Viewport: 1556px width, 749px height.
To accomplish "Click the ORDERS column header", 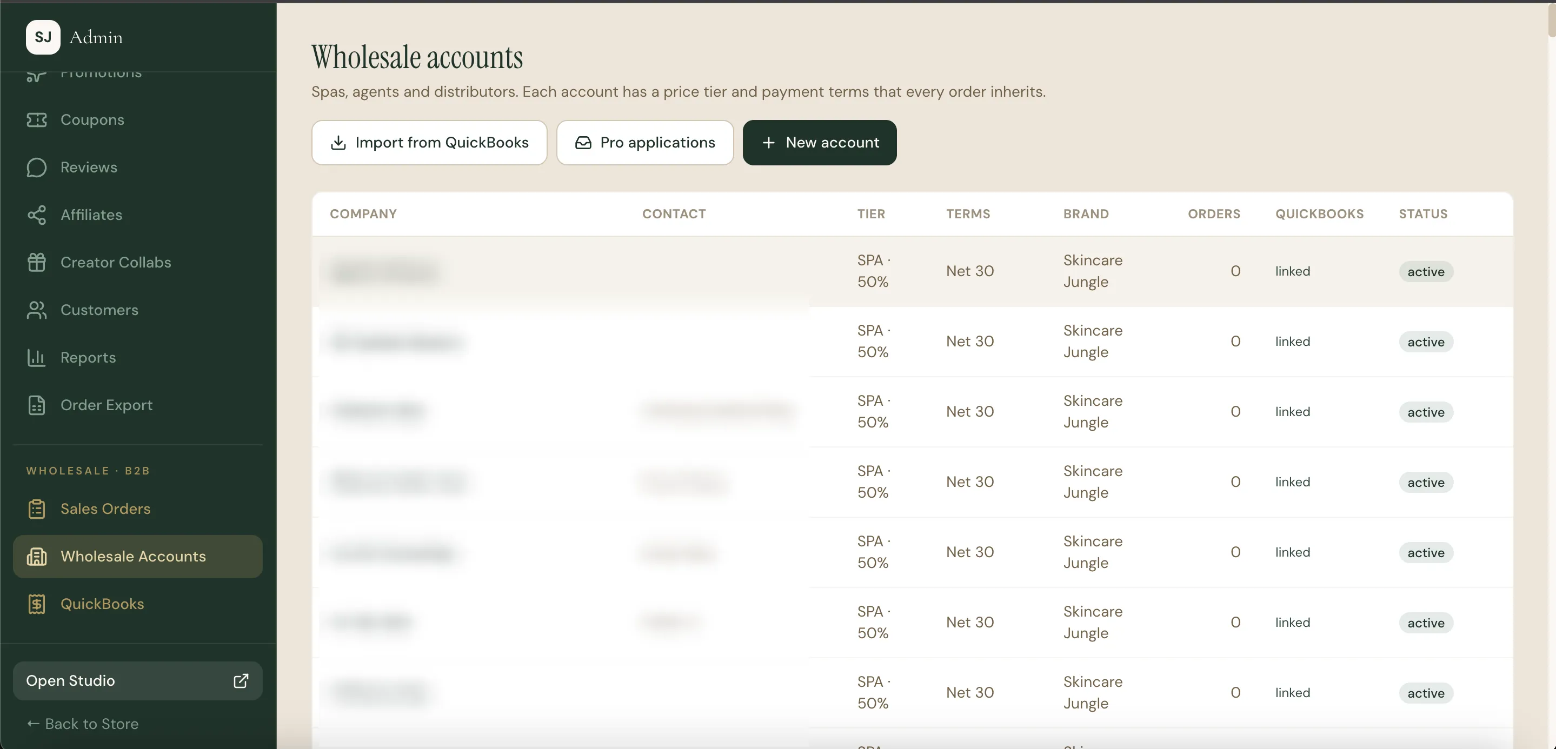I will coord(1214,214).
